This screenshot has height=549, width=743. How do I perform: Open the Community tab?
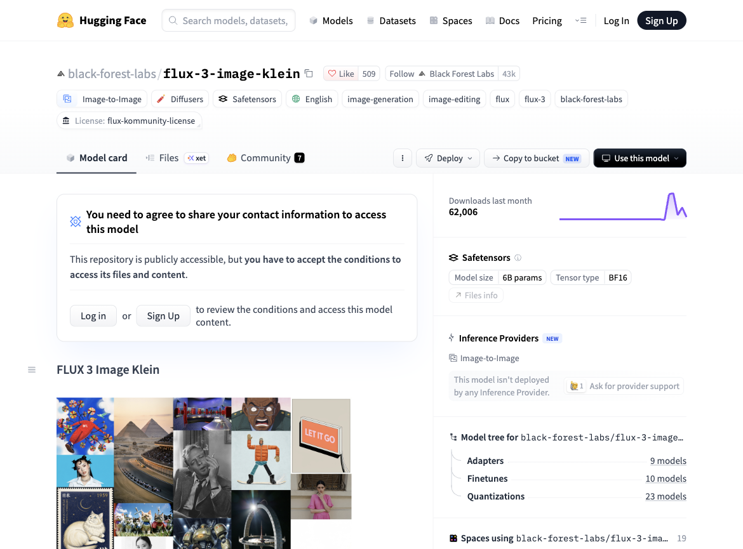coord(265,158)
